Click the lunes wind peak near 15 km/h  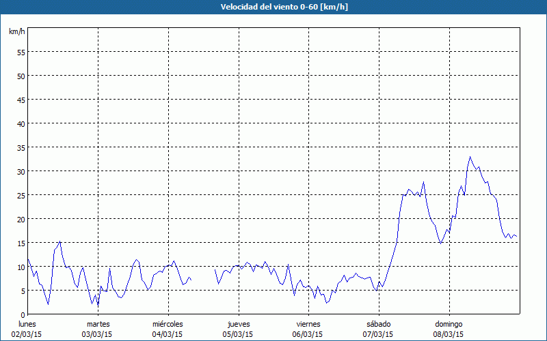pos(60,241)
